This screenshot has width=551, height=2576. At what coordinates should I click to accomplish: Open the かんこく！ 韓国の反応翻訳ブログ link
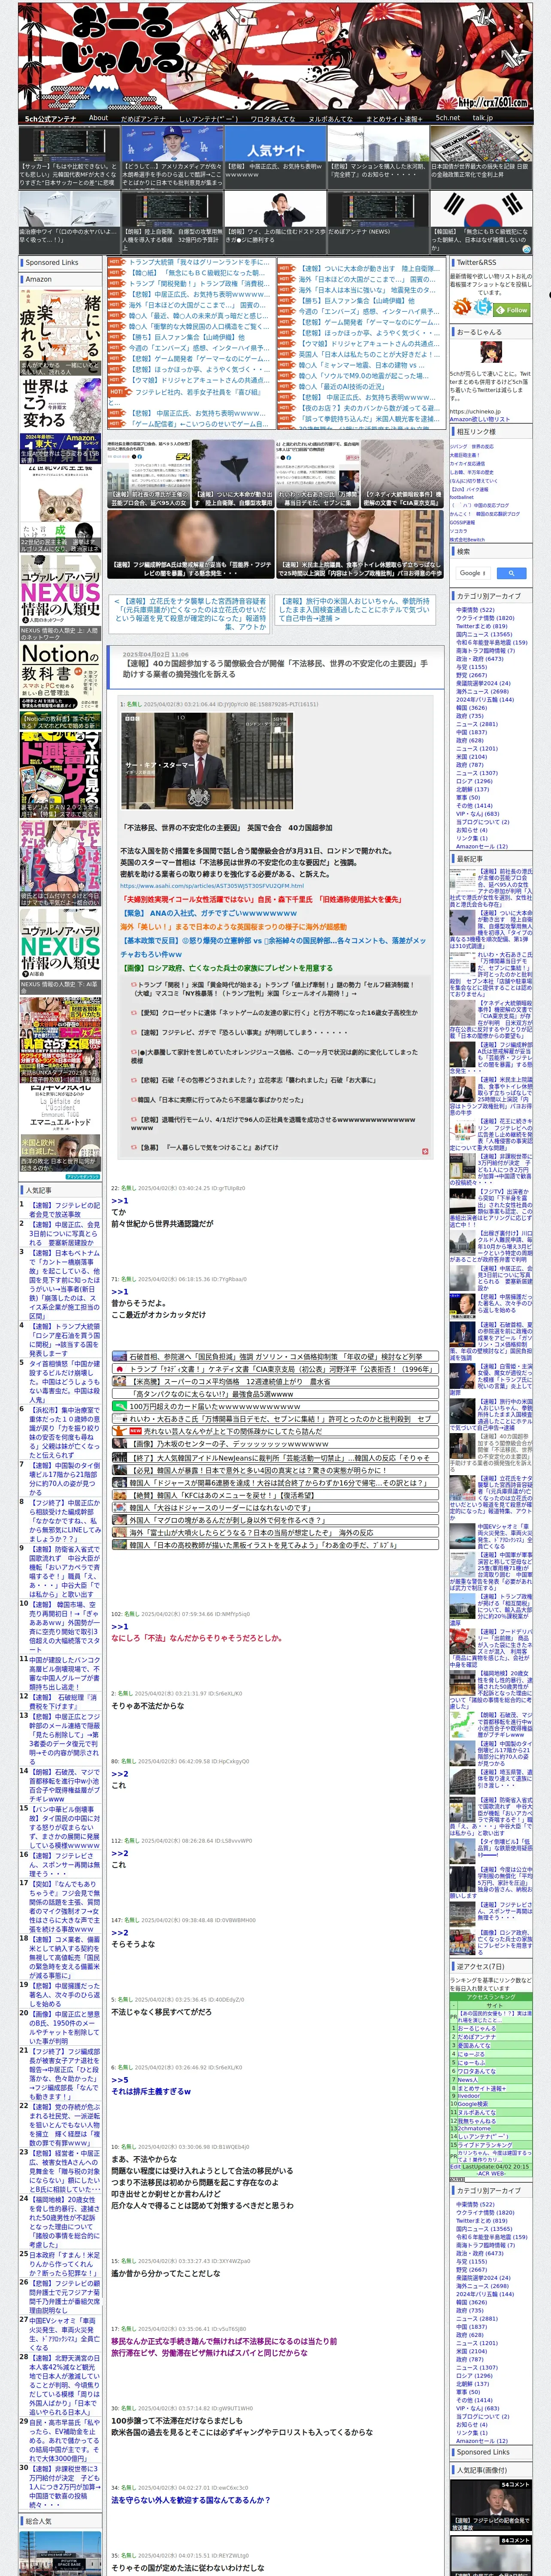pos(485,514)
